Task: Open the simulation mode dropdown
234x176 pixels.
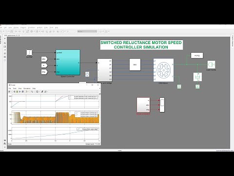Action: click(87, 31)
